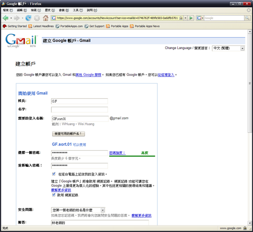
Task: Open Get Support bookmark
Action: (94, 26)
